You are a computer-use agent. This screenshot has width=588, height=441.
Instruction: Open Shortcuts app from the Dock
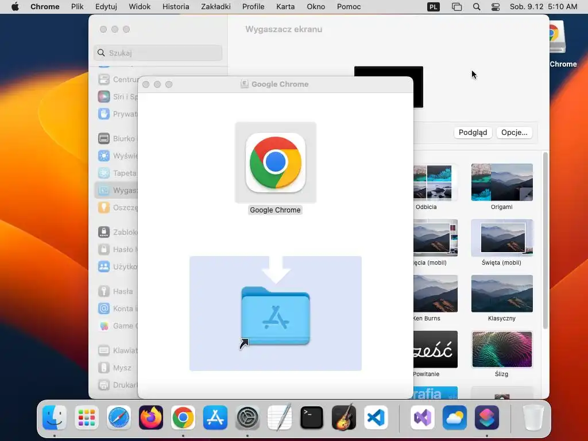487,417
